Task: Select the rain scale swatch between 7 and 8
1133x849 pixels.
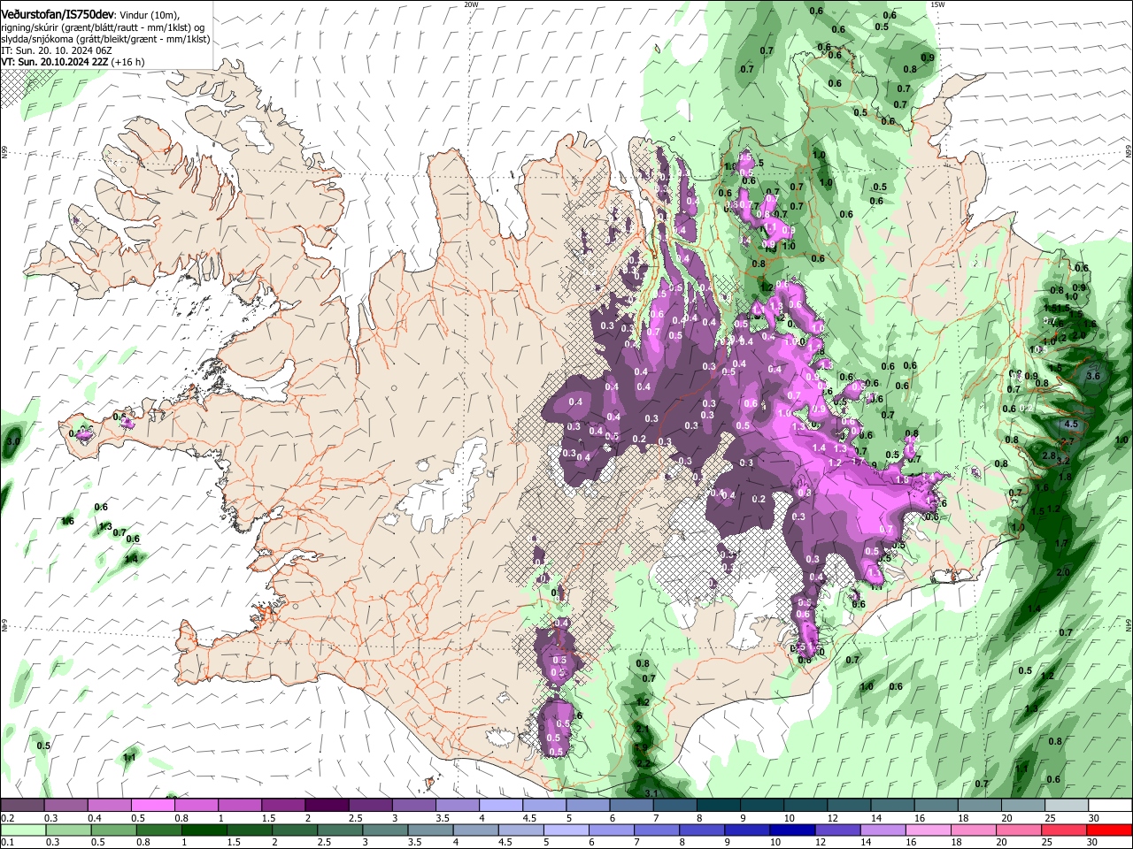Action: pyautogui.click(x=655, y=830)
